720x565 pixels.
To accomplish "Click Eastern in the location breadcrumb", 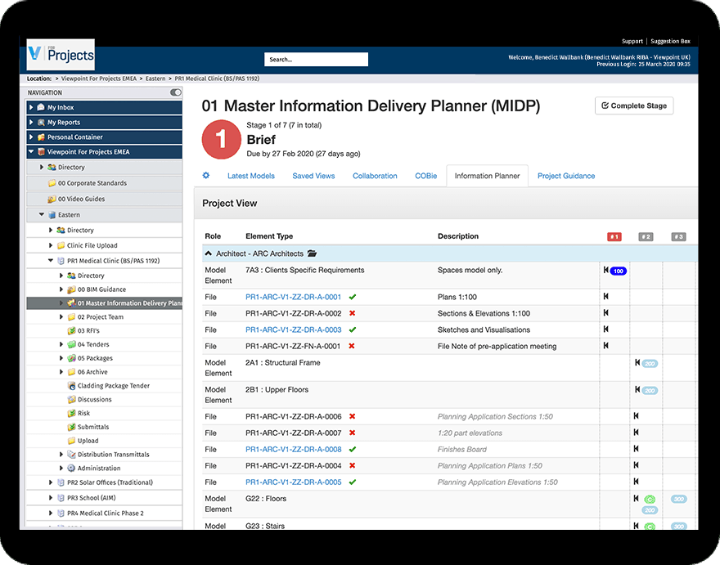I will (155, 78).
